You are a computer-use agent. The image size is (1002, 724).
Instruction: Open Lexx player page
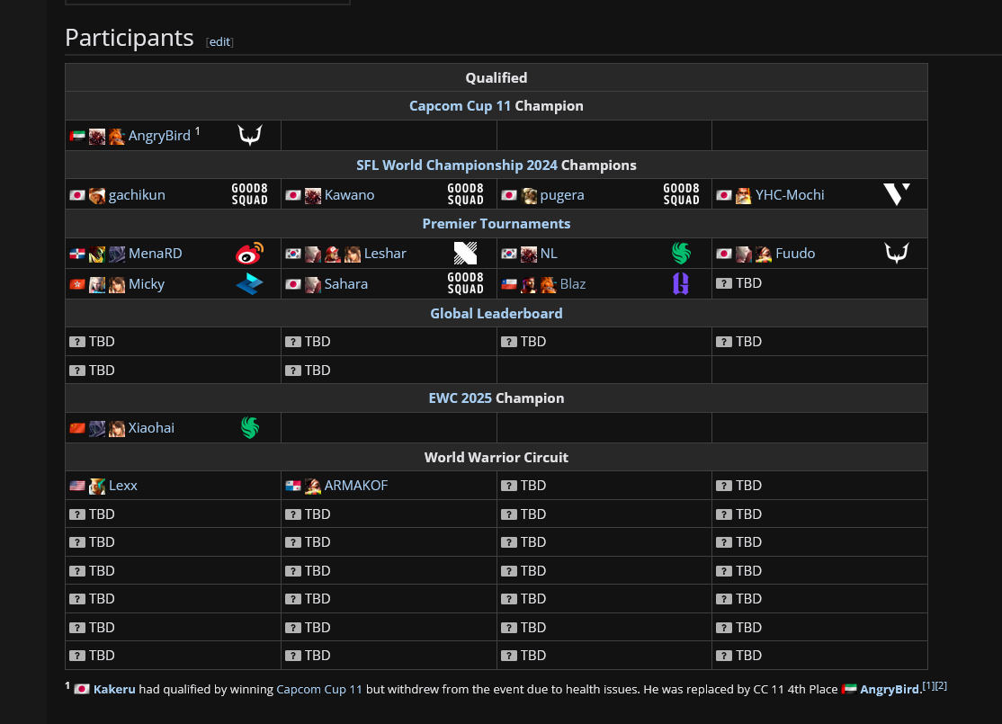click(x=123, y=485)
